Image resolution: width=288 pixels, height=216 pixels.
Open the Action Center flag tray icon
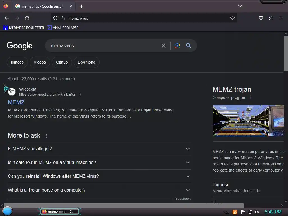243,212
